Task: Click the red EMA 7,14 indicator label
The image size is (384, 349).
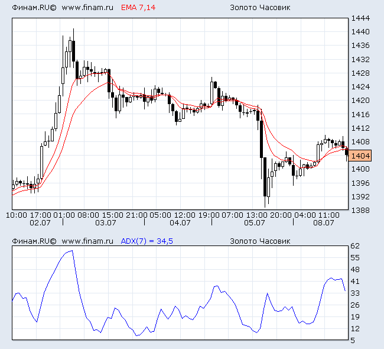Action: point(139,8)
